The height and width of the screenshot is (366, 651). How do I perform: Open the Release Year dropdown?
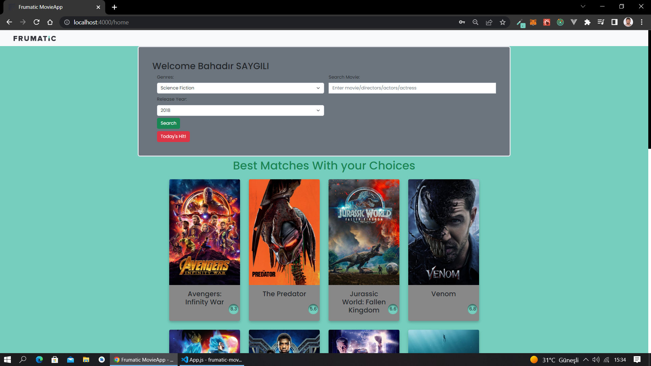coord(240,110)
